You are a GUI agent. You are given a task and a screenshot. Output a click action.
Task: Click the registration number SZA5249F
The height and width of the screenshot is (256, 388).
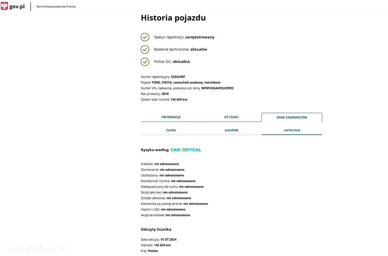(x=181, y=77)
